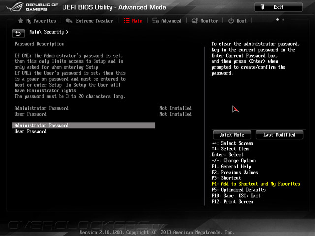Click the back arrow button

[x=18, y=33]
